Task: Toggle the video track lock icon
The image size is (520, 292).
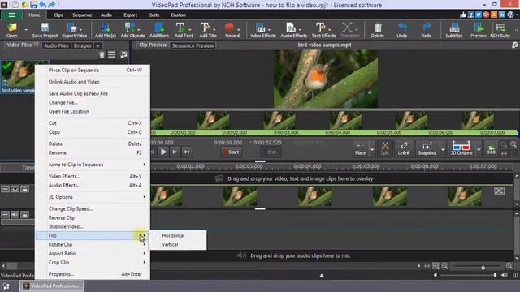Action: [25, 189]
